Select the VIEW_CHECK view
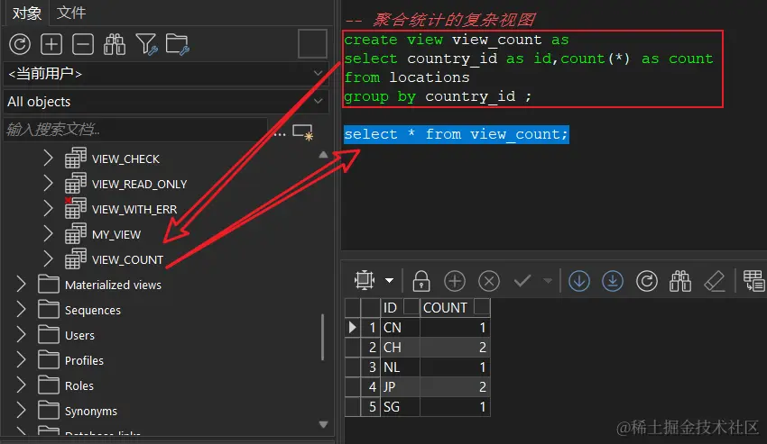Screen dimensions: 767x444 [x=125, y=159]
